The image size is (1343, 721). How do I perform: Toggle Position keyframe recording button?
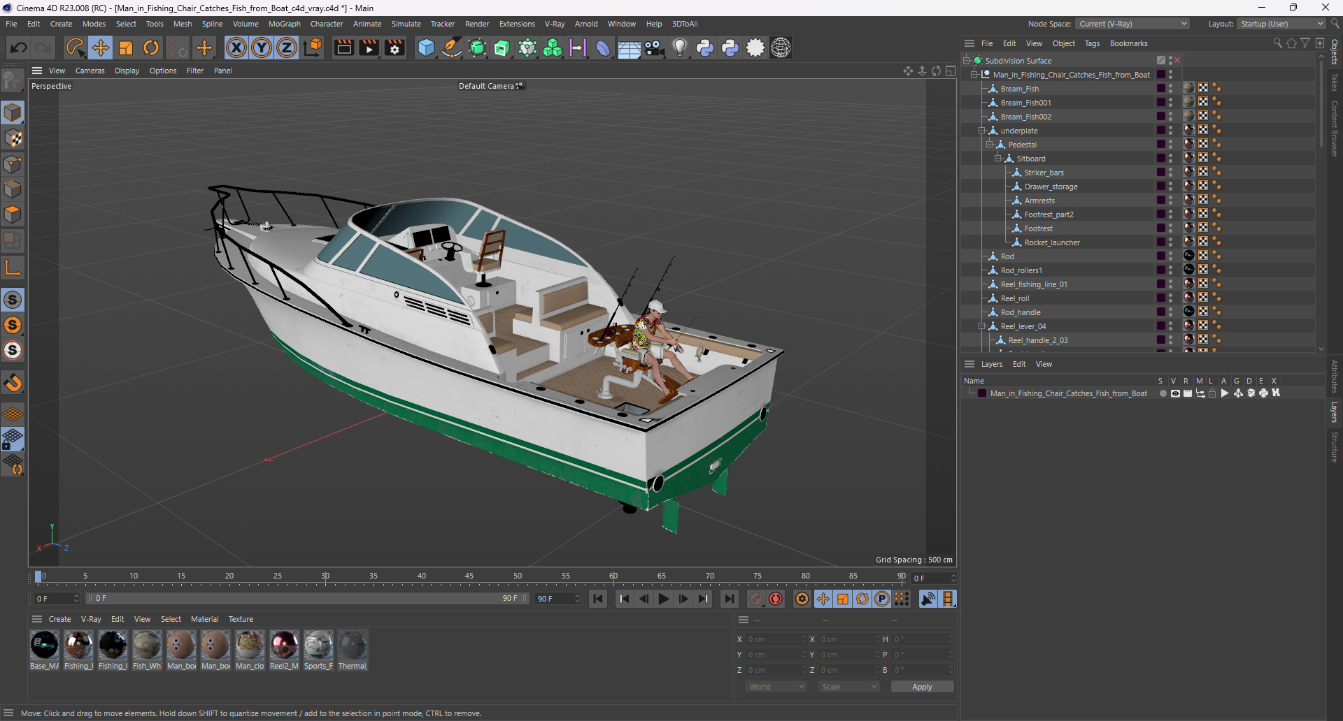click(823, 599)
